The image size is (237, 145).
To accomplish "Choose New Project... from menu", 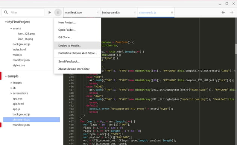I will [x=77, y=22].
